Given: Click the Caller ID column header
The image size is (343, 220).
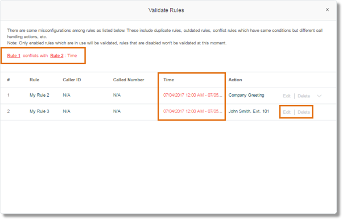Looking at the screenshot, I should pos(72,80).
